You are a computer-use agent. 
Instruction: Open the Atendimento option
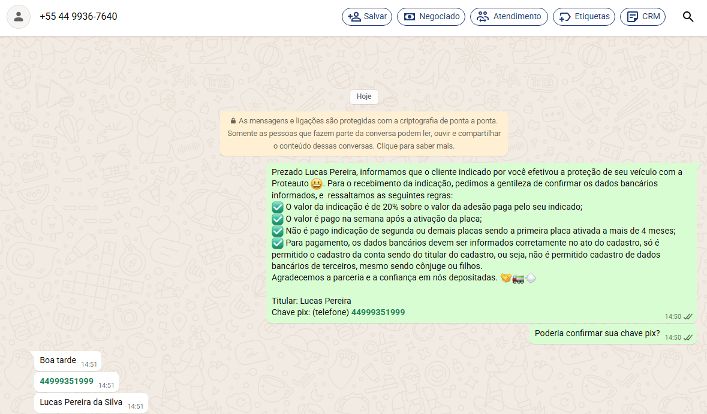click(x=509, y=17)
